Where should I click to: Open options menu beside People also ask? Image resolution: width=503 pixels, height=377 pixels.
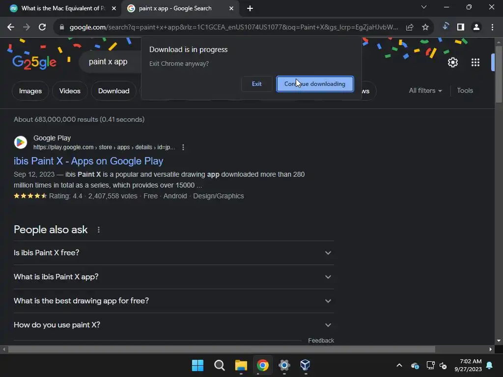(x=98, y=230)
